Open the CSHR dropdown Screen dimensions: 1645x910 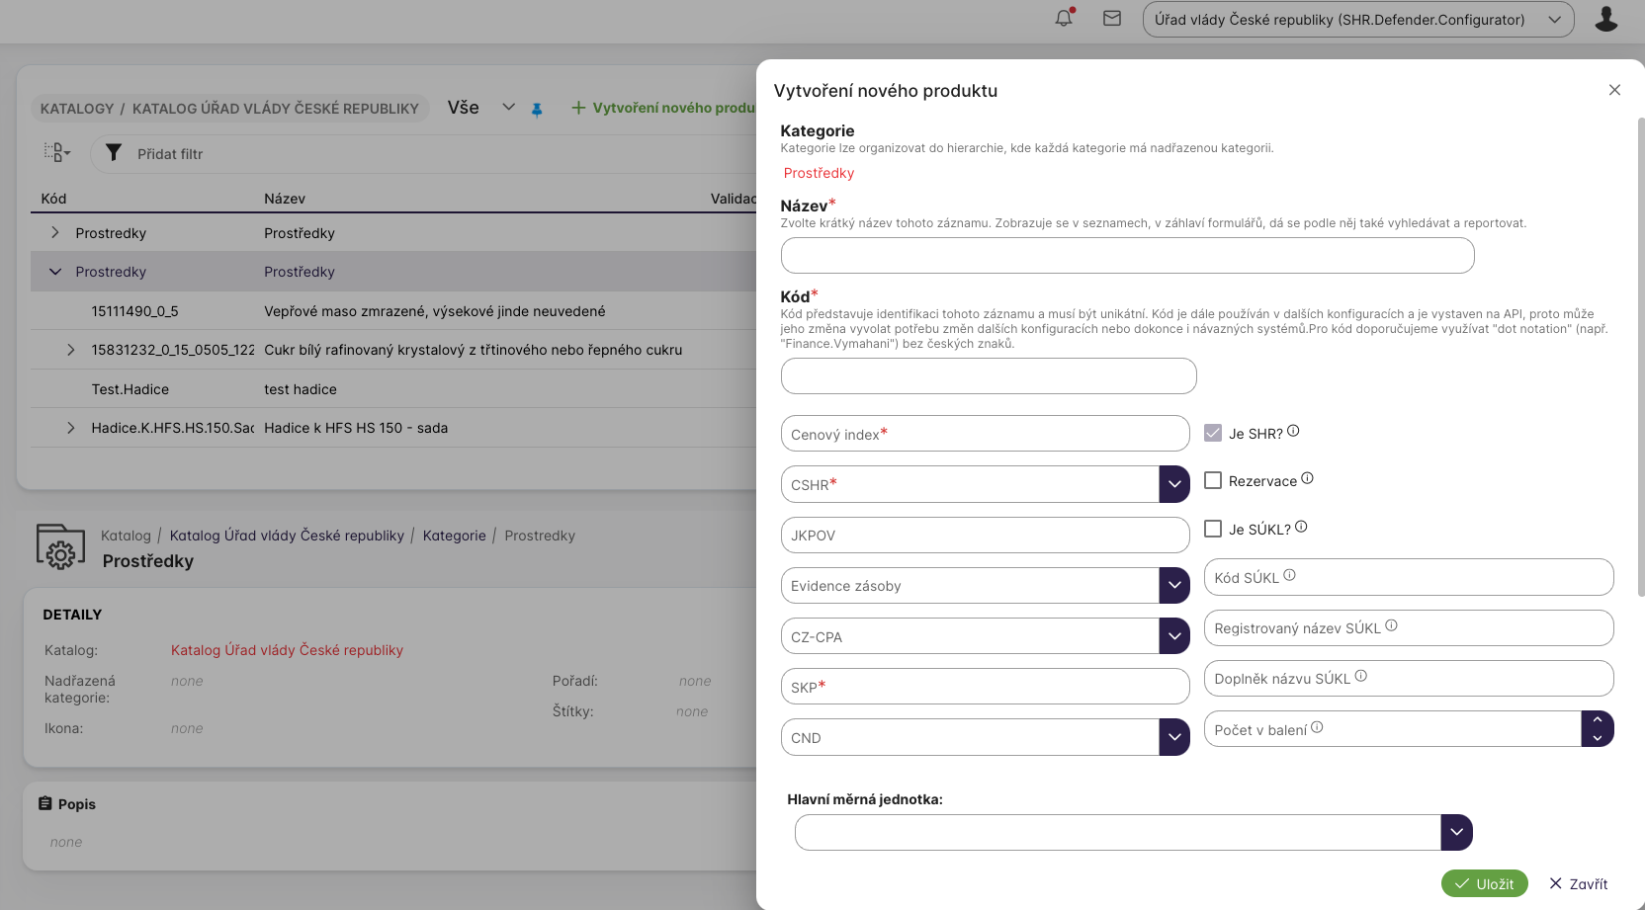(1173, 484)
